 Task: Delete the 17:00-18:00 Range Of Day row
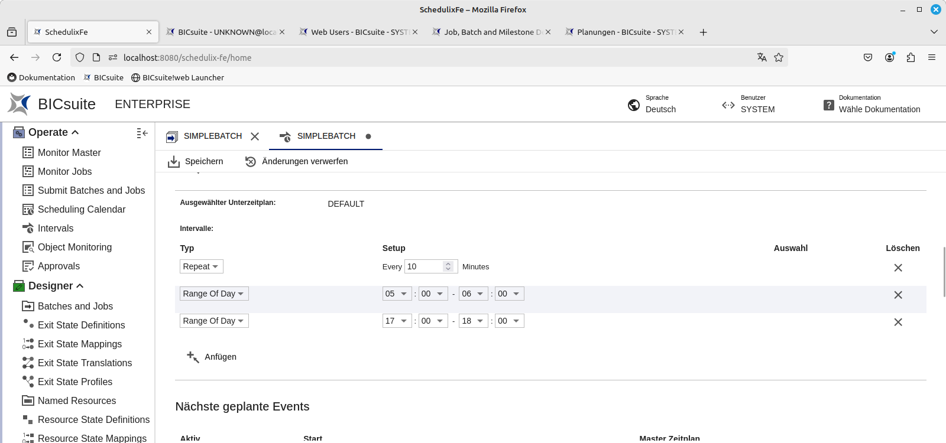click(898, 322)
